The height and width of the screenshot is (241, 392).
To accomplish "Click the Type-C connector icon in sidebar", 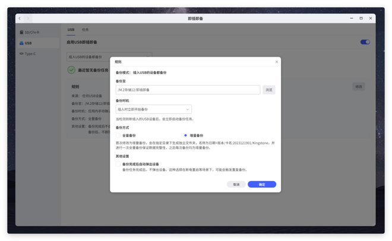I will click(21, 53).
